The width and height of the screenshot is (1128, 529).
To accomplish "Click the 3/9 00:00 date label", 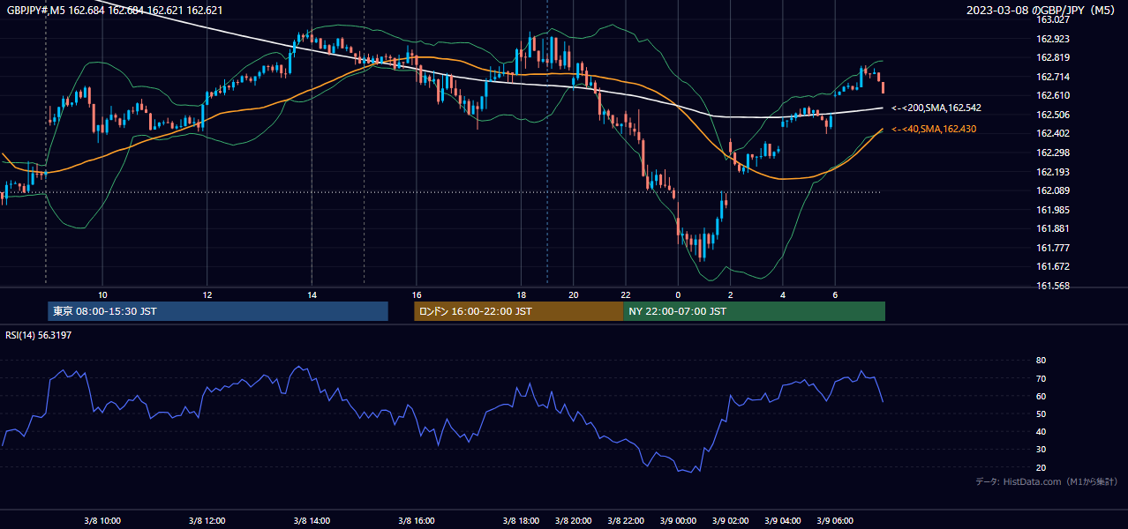I will click(678, 520).
